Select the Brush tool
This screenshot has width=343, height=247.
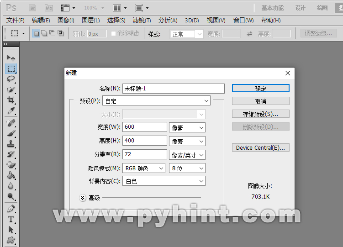[x=11, y=133]
